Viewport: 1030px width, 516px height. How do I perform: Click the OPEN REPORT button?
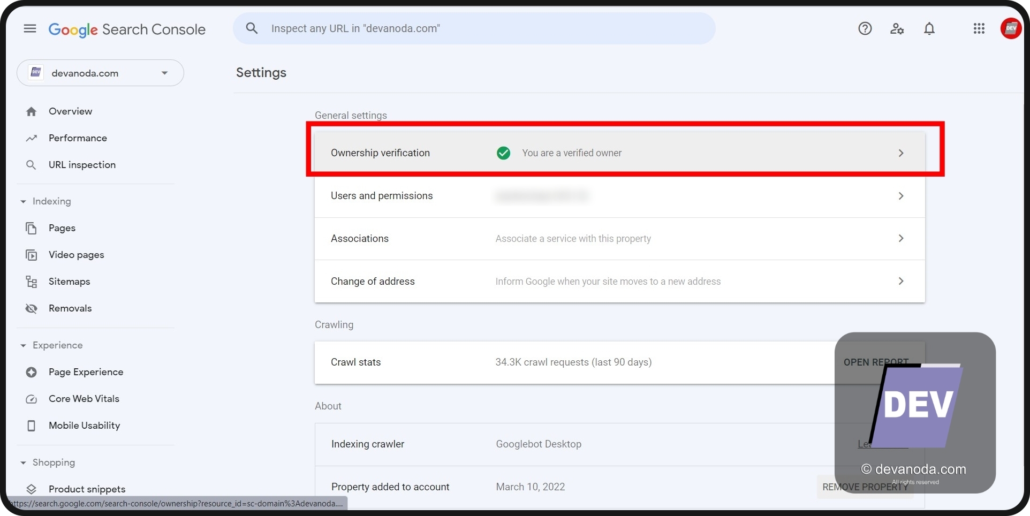tap(876, 362)
